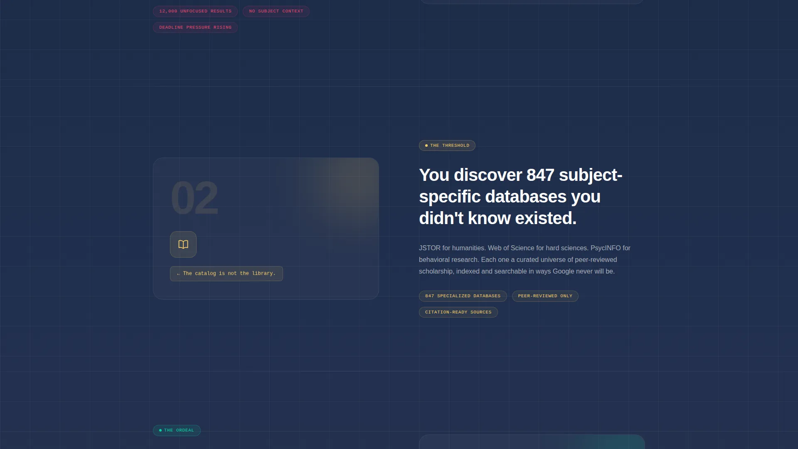
Task: Click the 'No Subject Context' tag
Action: coord(276,11)
